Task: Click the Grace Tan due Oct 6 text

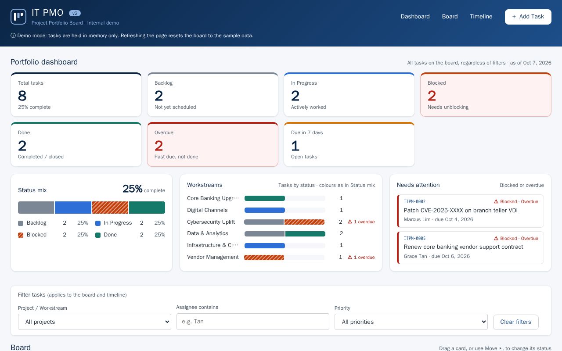Action: pyautogui.click(x=437, y=256)
